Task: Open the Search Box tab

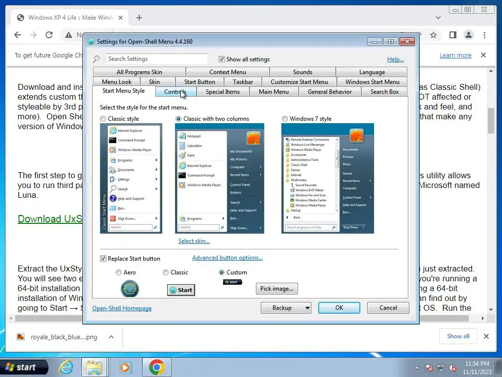Action: click(x=384, y=92)
